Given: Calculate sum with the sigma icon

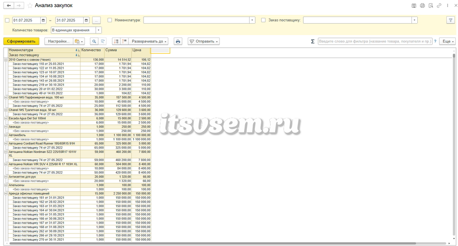Looking at the screenshot, I should pyautogui.click(x=313, y=42).
